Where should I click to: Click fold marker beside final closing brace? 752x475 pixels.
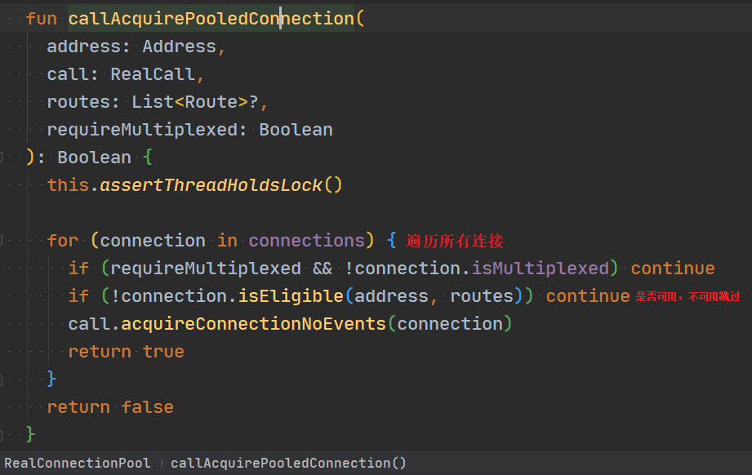point(2,435)
